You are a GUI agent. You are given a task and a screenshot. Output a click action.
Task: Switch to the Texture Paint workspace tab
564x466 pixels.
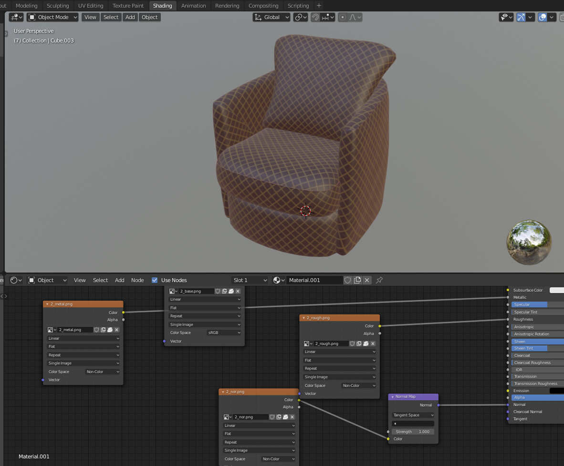click(x=128, y=5)
